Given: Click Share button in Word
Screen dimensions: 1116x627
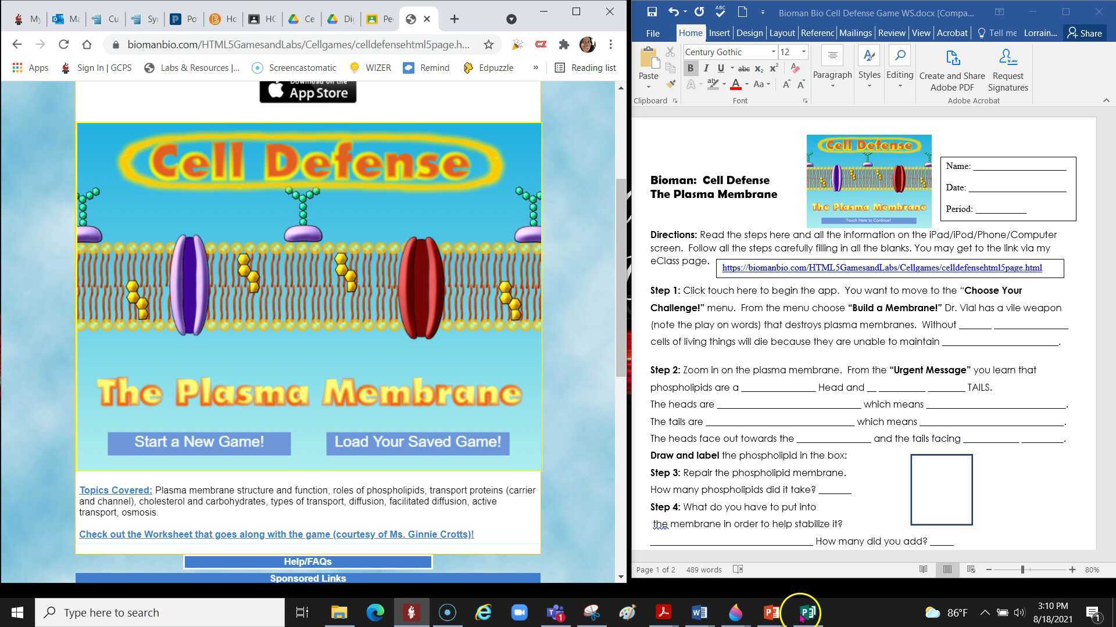Looking at the screenshot, I should click(x=1085, y=33).
